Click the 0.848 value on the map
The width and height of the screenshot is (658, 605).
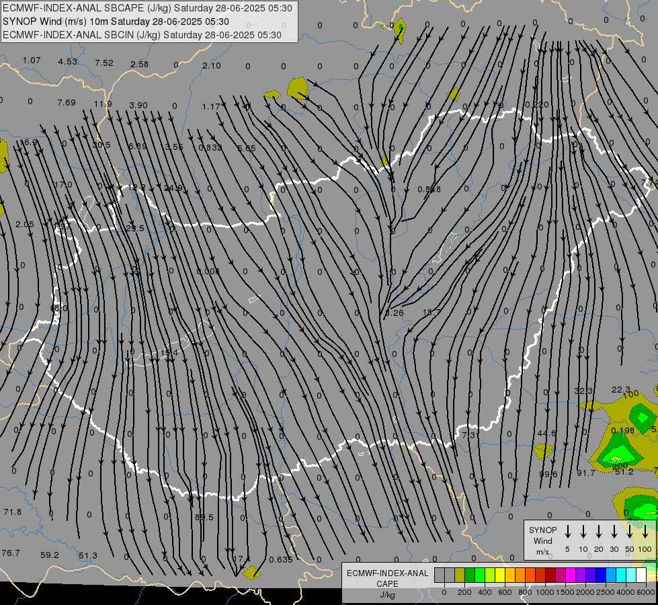429,190
